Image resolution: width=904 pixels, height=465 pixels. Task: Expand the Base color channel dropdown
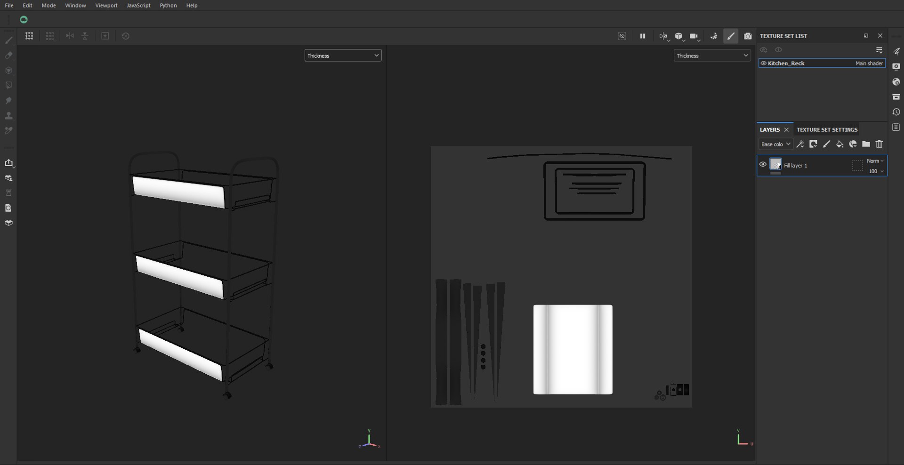(775, 144)
